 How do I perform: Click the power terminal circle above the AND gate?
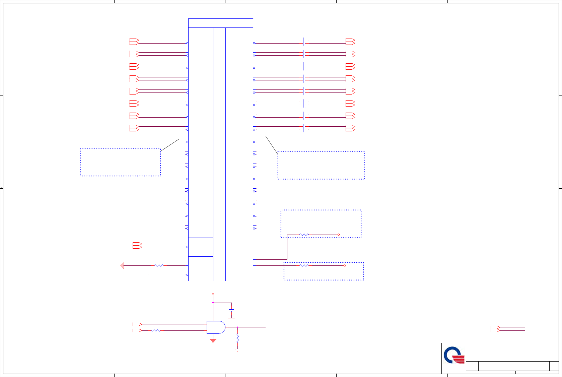click(x=213, y=295)
